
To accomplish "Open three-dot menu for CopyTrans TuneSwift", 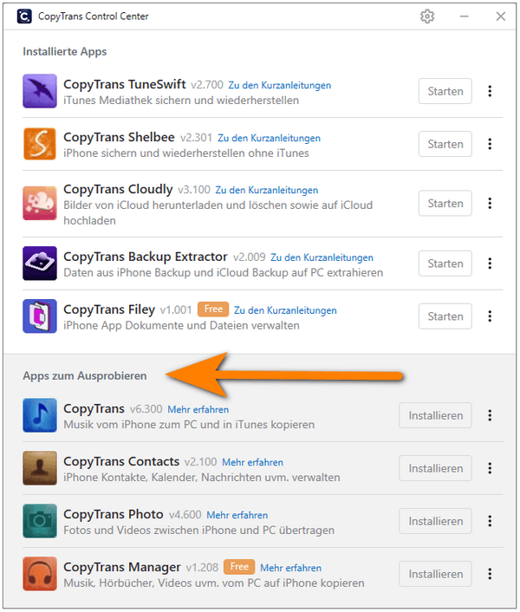I will point(490,91).
